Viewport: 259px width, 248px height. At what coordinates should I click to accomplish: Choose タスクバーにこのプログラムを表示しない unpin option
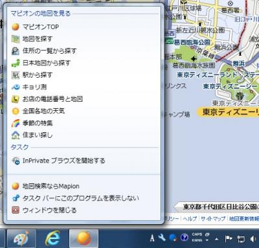pyautogui.click(x=84, y=198)
